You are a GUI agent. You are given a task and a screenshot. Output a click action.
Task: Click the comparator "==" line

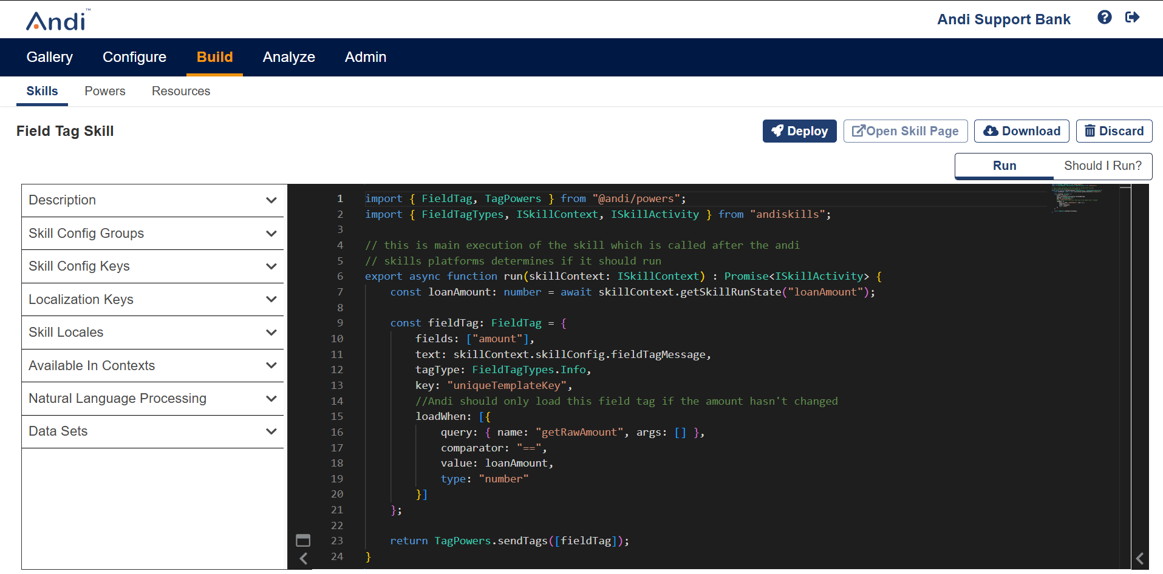494,448
